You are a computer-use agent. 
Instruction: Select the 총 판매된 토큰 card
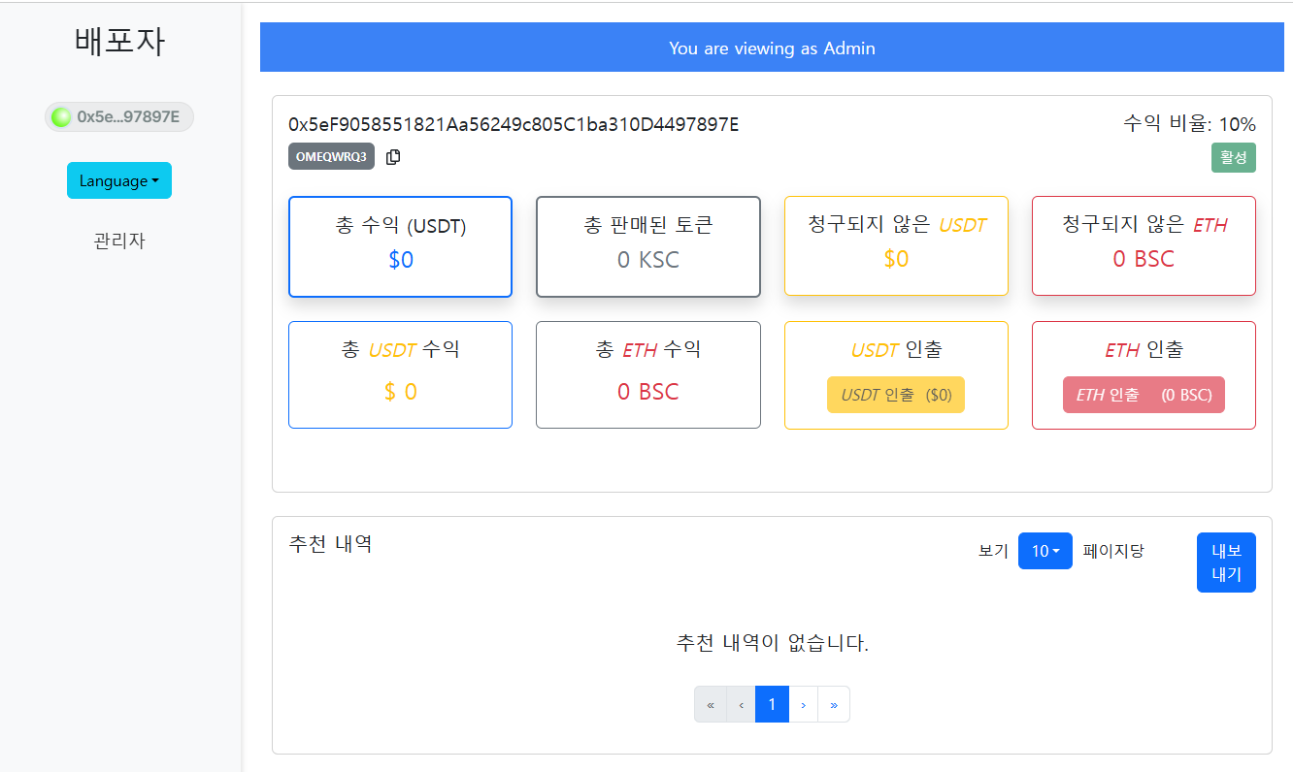(x=647, y=246)
